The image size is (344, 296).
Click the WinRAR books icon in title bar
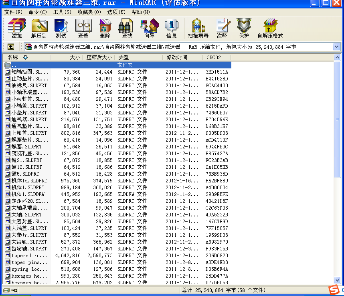(x=5, y=3)
